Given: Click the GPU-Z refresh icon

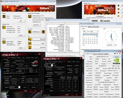Looking at the screenshot, I should [117, 53].
